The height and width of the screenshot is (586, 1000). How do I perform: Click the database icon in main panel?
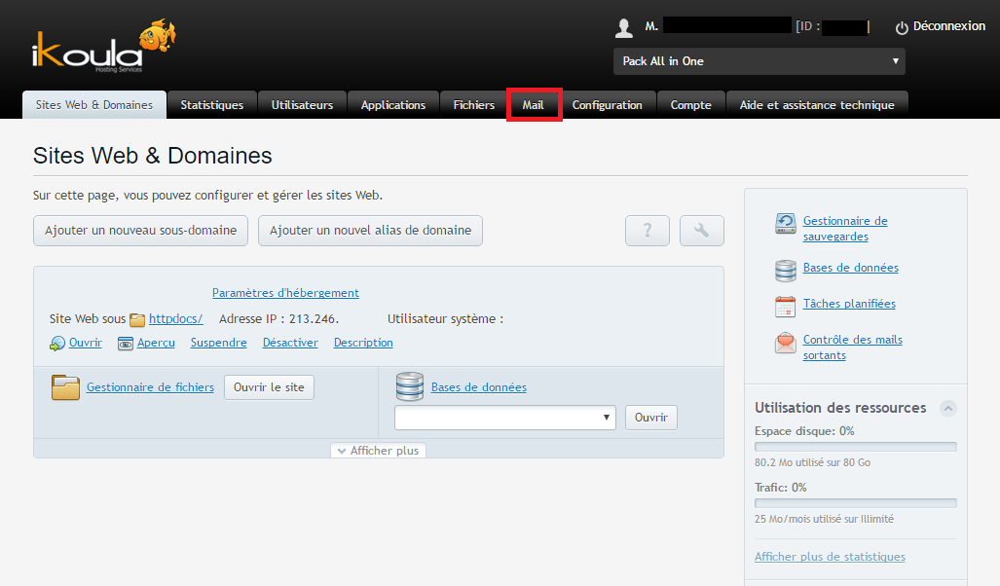click(x=409, y=387)
